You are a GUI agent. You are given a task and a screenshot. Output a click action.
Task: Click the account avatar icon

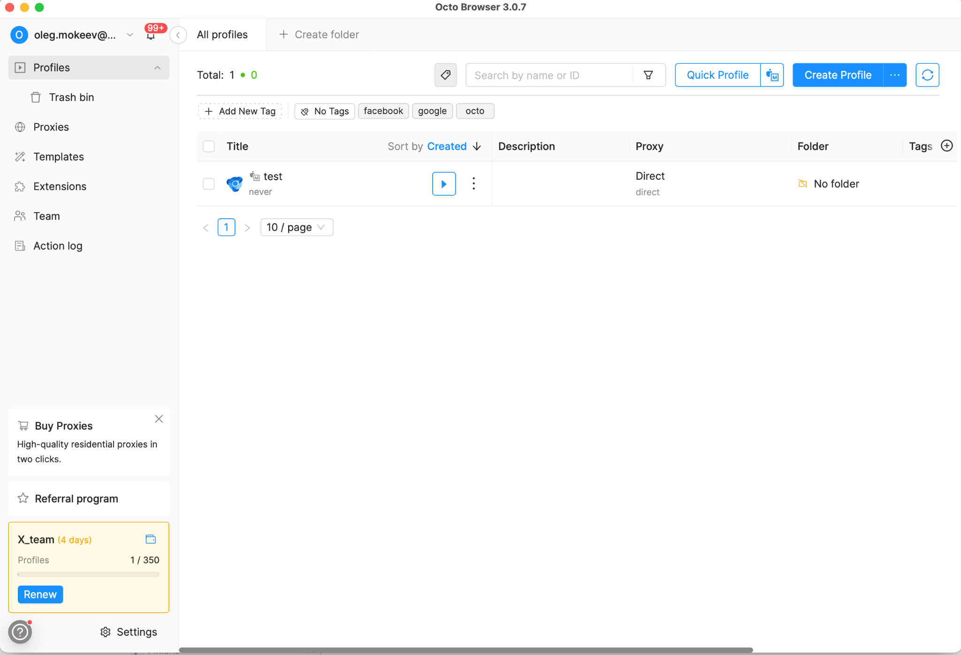coord(19,35)
